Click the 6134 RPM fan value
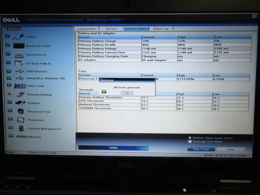This screenshot has height=195, width=260. point(186,79)
